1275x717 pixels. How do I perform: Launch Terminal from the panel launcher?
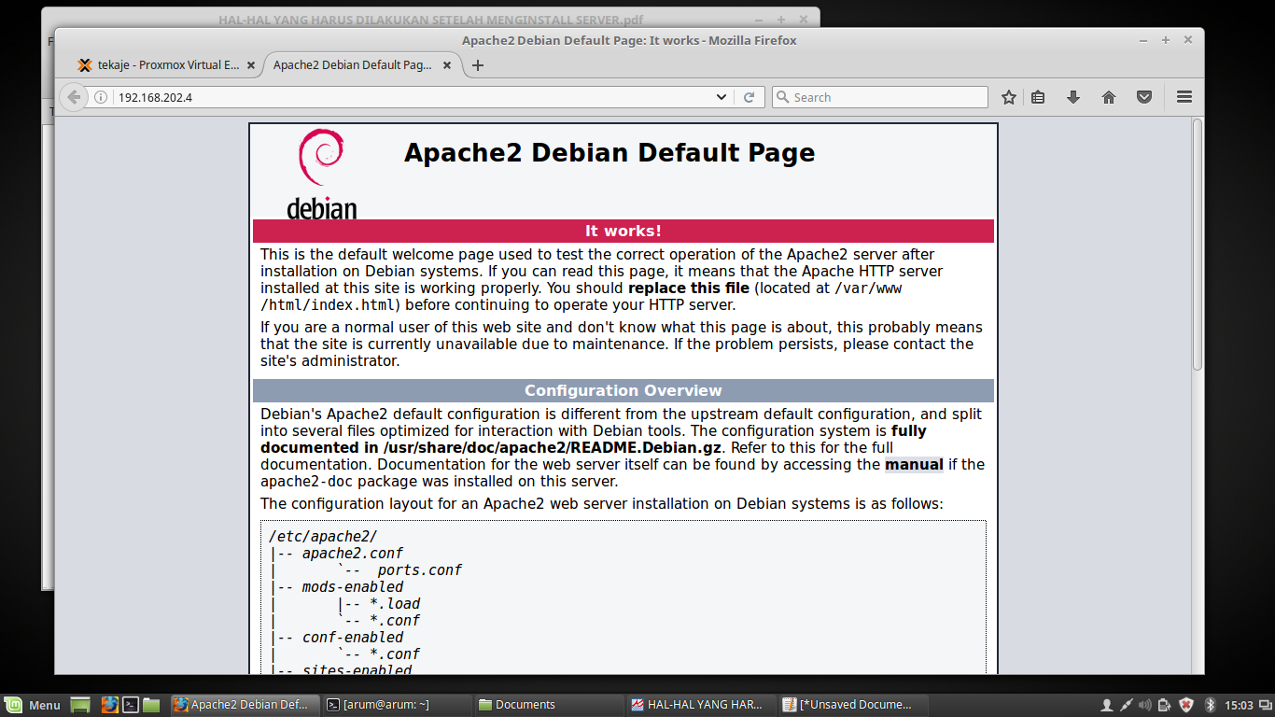click(132, 705)
